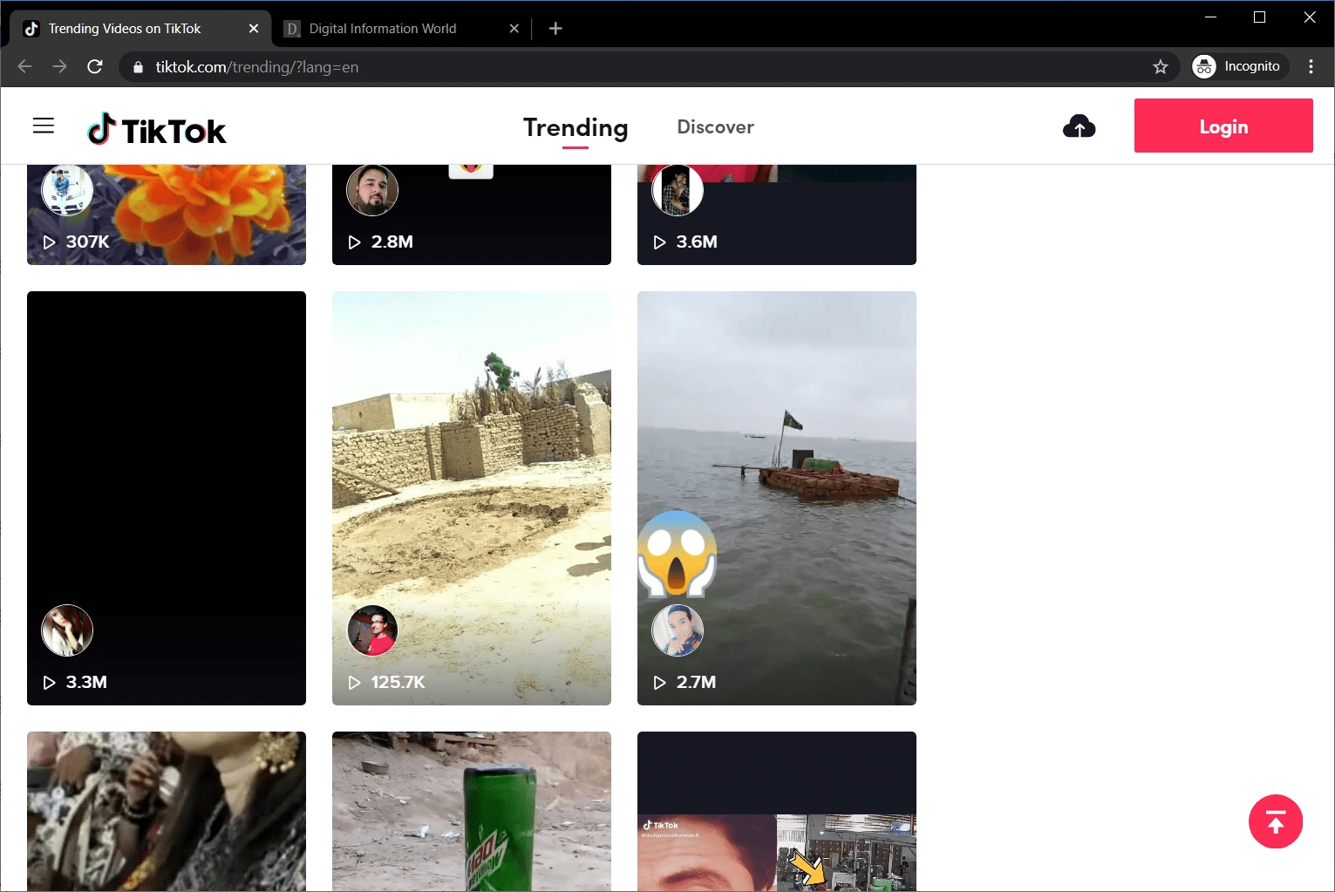Open avatar on the 3.3M video
Viewport: 1335px width, 892px height.
pyautogui.click(x=67, y=630)
